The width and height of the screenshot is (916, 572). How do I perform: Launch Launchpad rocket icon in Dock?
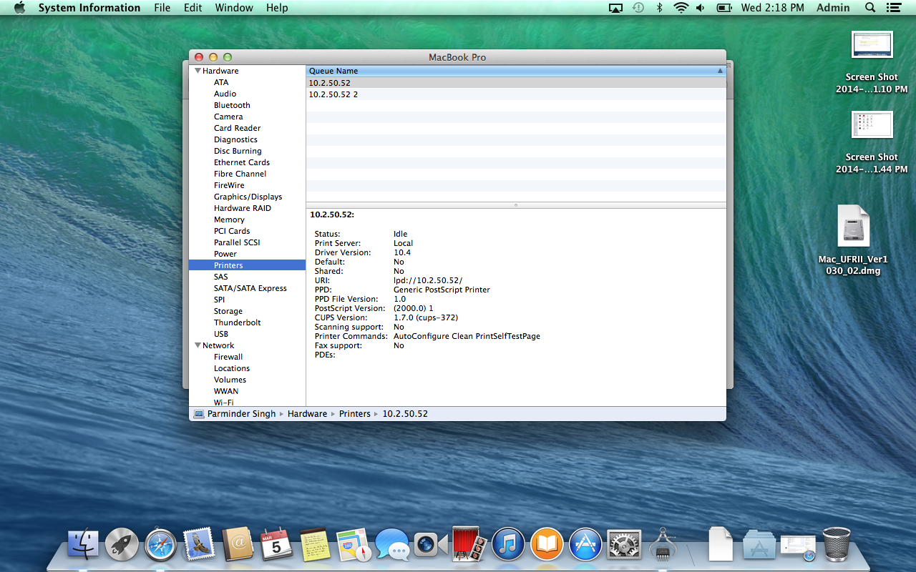click(x=122, y=545)
